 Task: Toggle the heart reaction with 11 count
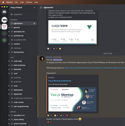49,122
